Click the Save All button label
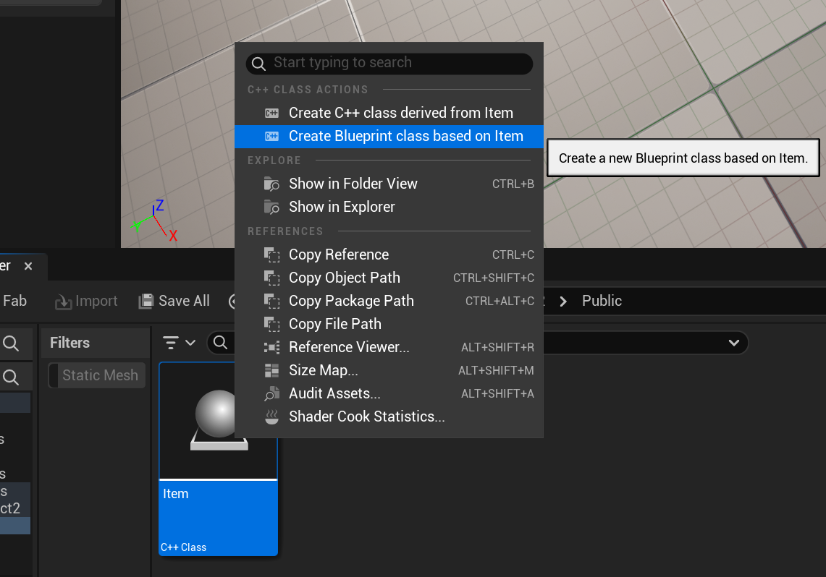 pyautogui.click(x=185, y=301)
